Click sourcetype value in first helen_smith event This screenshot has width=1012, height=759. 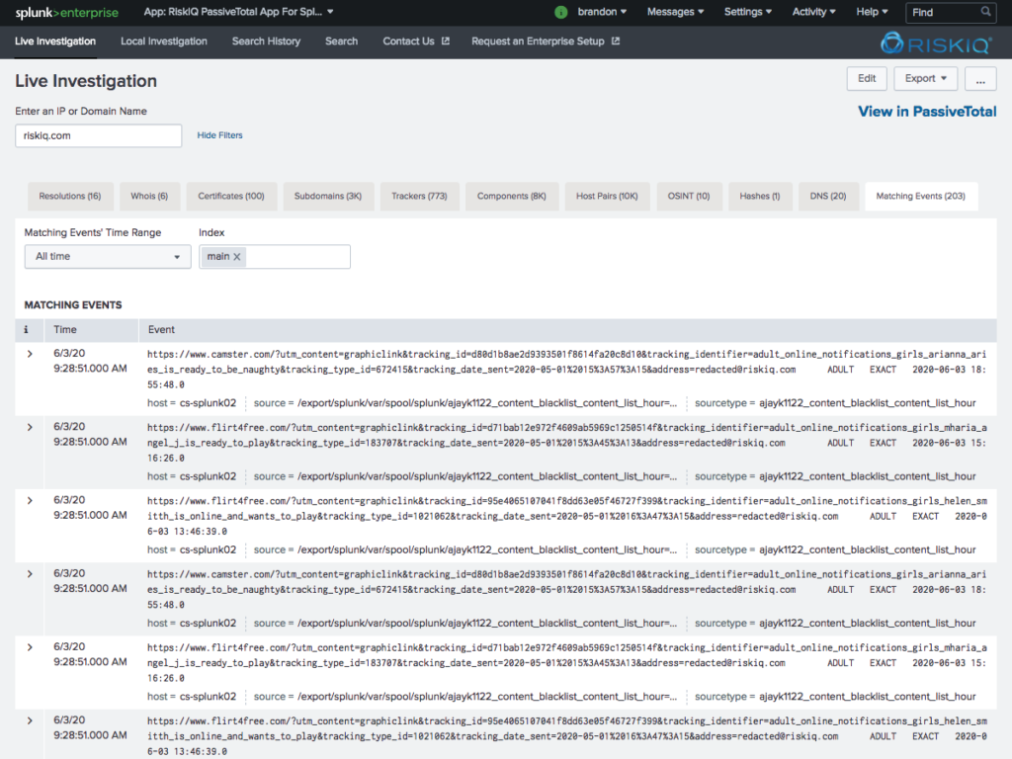click(868, 549)
